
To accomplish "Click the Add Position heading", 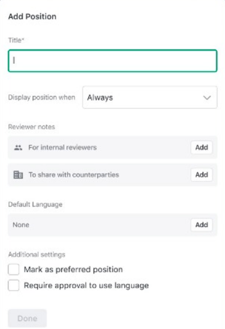I will click(32, 17).
